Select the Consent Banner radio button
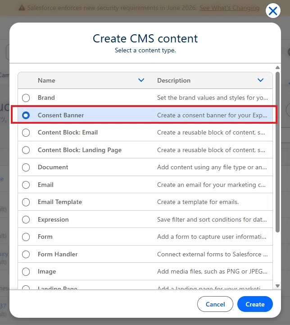290x325 pixels. 26,115
